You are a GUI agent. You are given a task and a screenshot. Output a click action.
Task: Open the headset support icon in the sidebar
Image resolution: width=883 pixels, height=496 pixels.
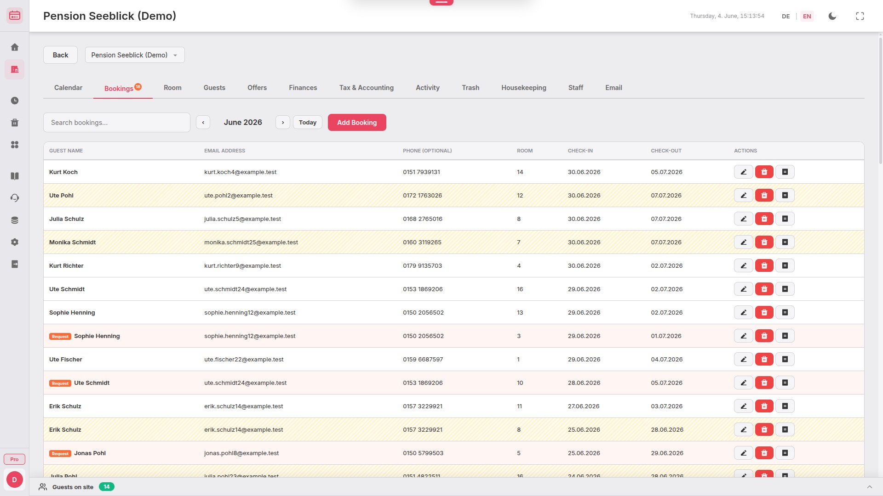click(x=15, y=198)
